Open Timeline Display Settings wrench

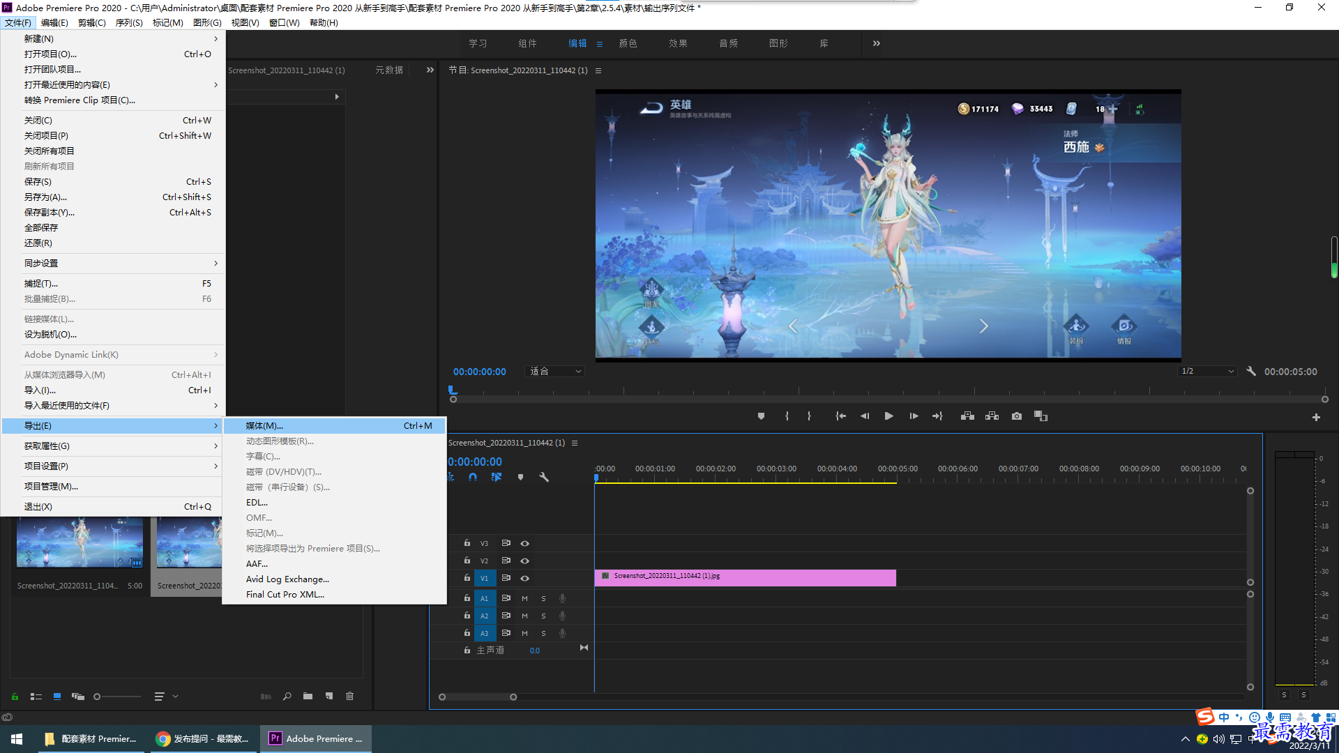544,478
